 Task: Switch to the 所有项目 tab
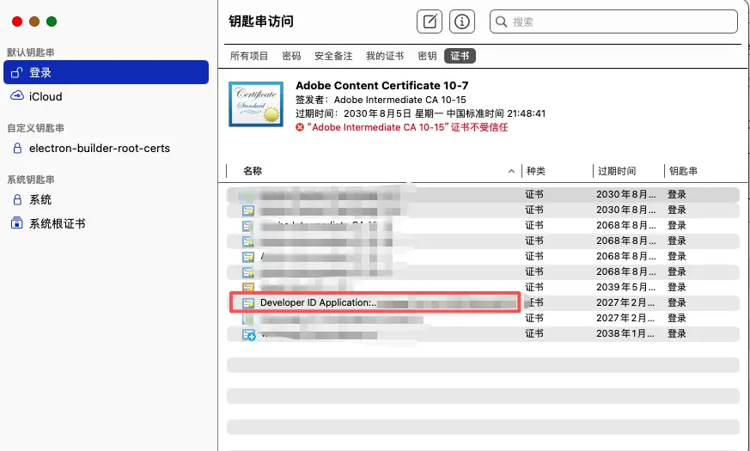point(249,56)
